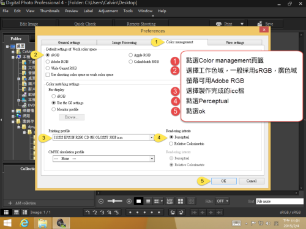The height and width of the screenshot is (229, 306).
Task: Click the zoom in thumbnail plus icon
Action: point(129,202)
